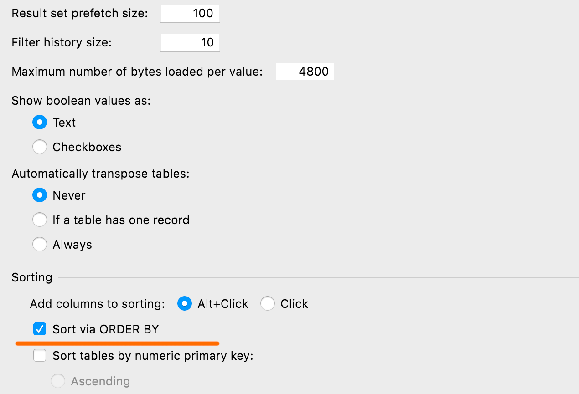
Task: Click the 'Result set prefetch size:' label
Action: pyautogui.click(x=80, y=13)
